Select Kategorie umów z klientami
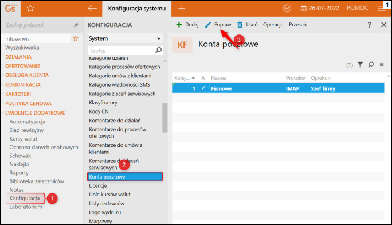Viewport: 392px width, 225px height. pyautogui.click(x=120, y=76)
